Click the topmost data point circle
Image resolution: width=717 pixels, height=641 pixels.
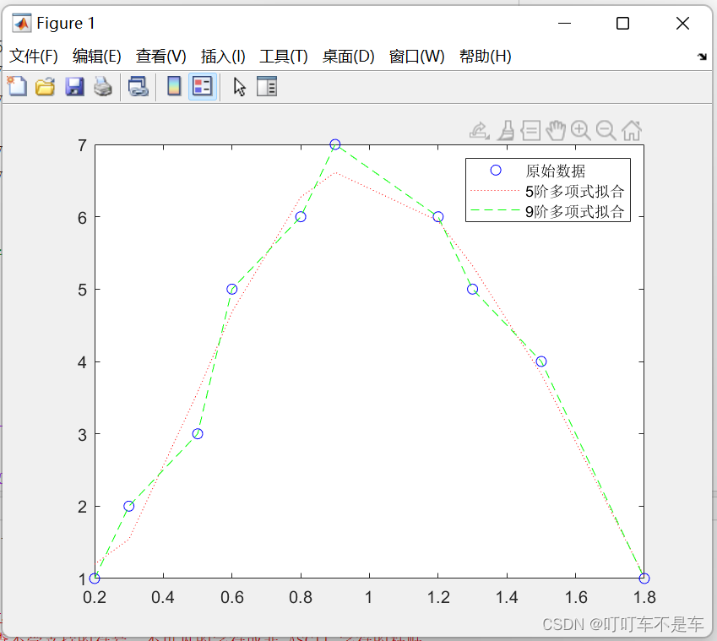[335, 144]
